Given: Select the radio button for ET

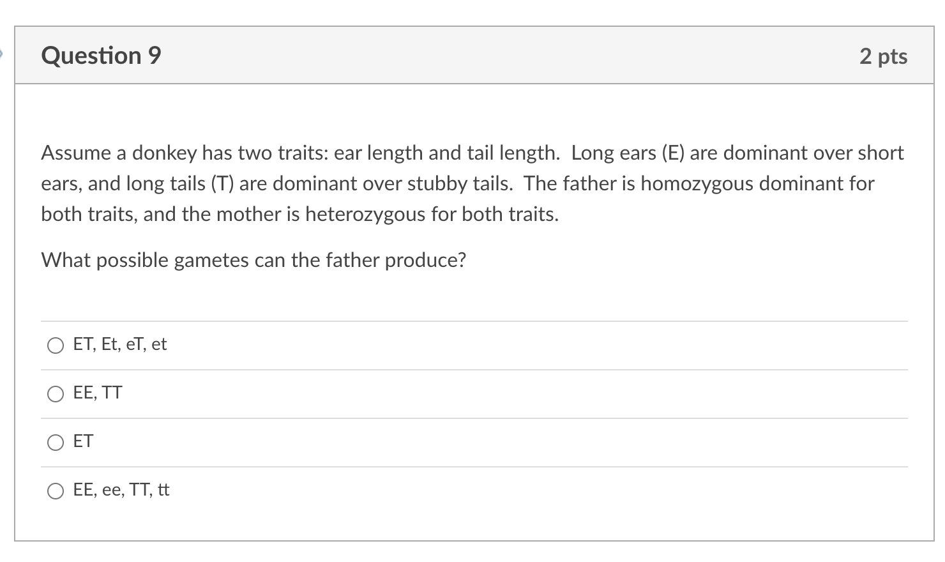Looking at the screenshot, I should click(x=56, y=442).
